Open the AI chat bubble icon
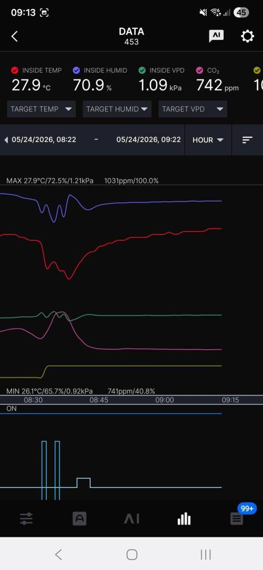The image size is (263, 570). [216, 36]
